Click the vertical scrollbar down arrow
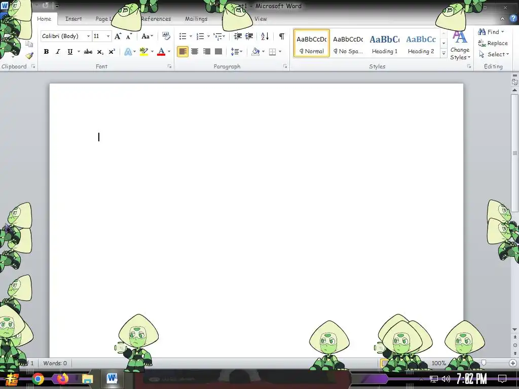This screenshot has height=389, width=519. (x=515, y=329)
